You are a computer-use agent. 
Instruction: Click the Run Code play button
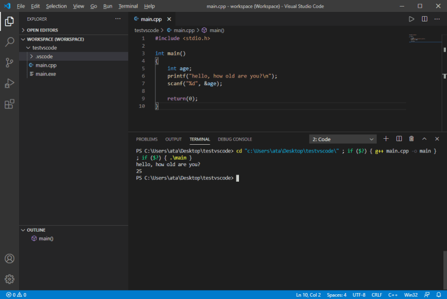pos(411,19)
